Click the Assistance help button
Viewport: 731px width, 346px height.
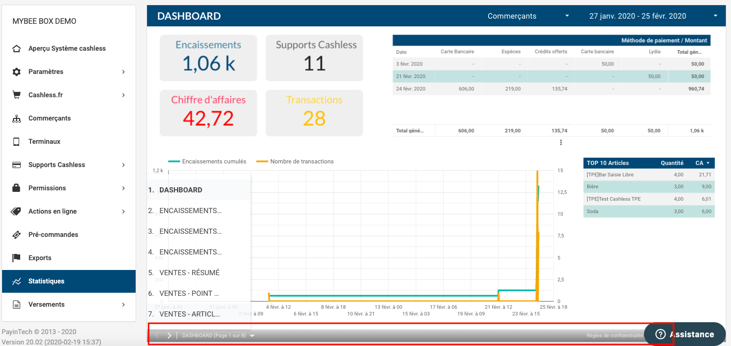pos(685,334)
